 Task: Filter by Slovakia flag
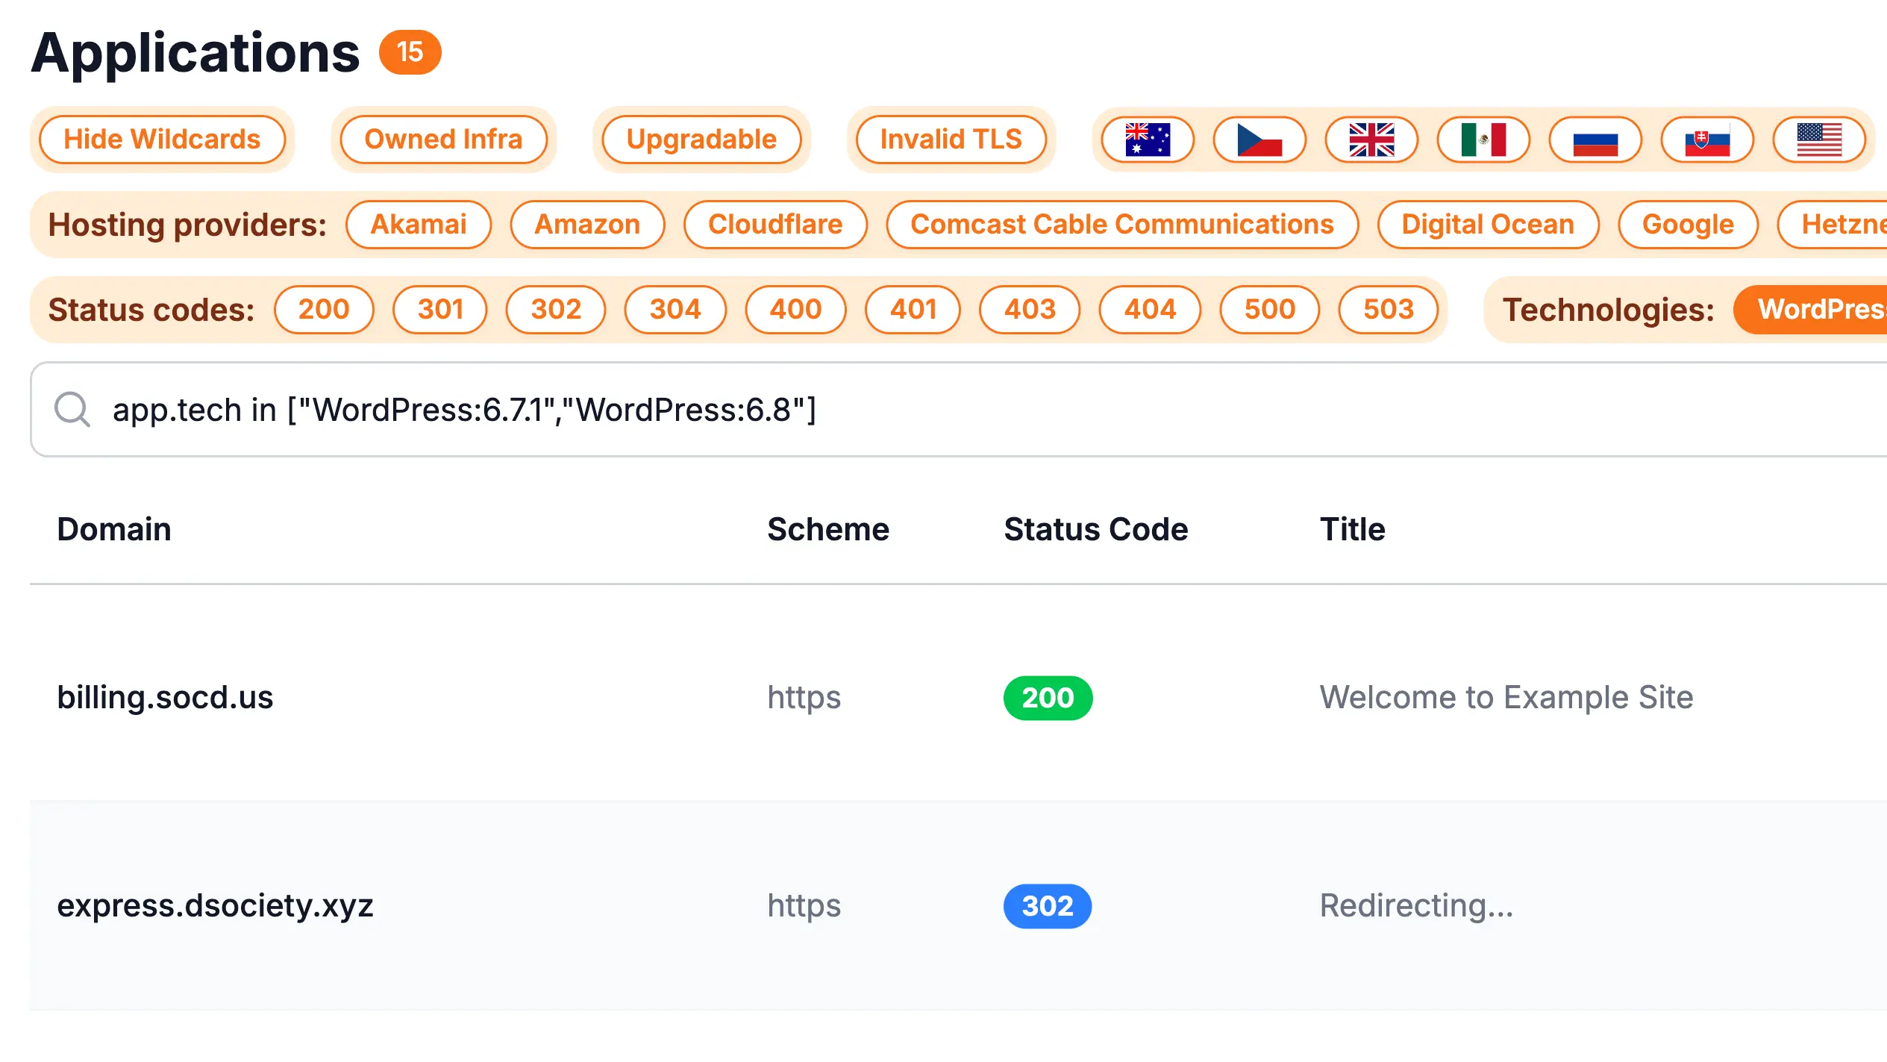(x=1707, y=140)
